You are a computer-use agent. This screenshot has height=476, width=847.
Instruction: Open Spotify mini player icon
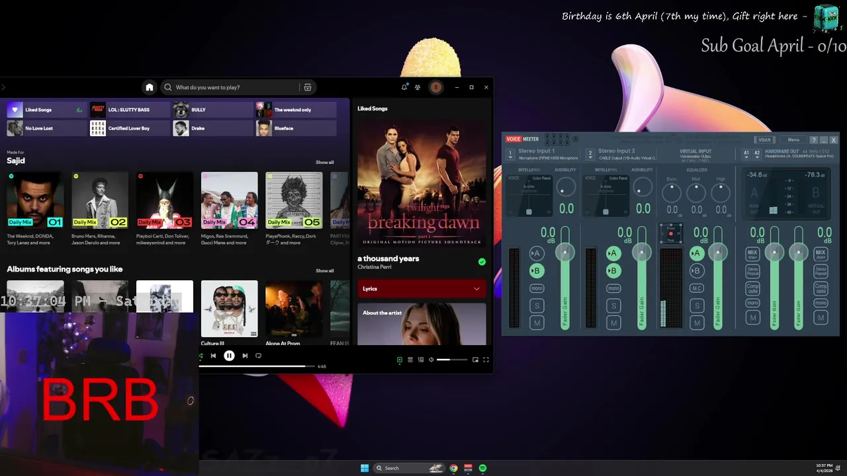point(475,360)
